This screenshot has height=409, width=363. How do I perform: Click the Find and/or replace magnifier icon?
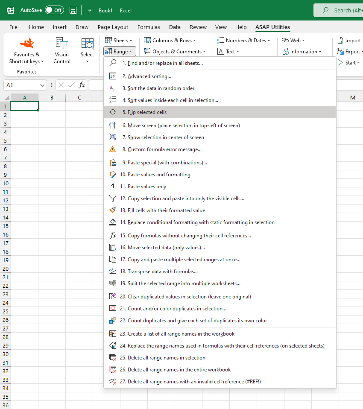pyautogui.click(x=113, y=63)
